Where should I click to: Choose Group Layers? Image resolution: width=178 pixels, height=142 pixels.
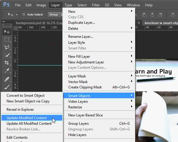[99, 124]
